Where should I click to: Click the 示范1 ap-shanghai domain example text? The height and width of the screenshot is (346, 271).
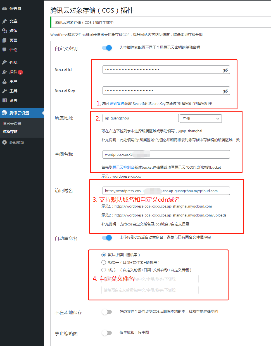click(x=156, y=206)
